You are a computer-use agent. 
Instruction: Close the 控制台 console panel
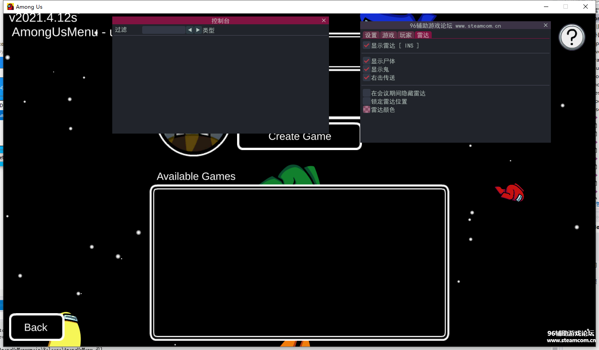pyautogui.click(x=324, y=20)
